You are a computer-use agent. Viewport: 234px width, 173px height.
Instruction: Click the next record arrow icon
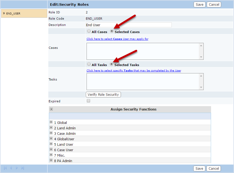coord(17,168)
